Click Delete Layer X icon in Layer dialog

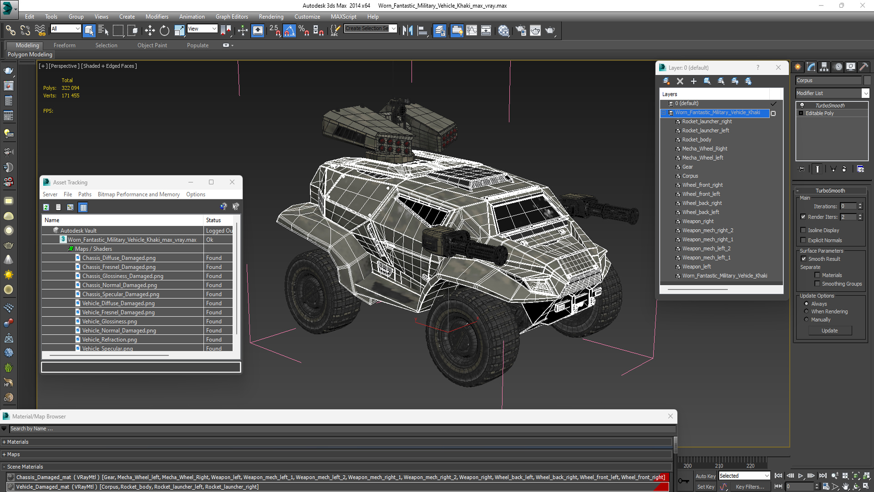680,81
